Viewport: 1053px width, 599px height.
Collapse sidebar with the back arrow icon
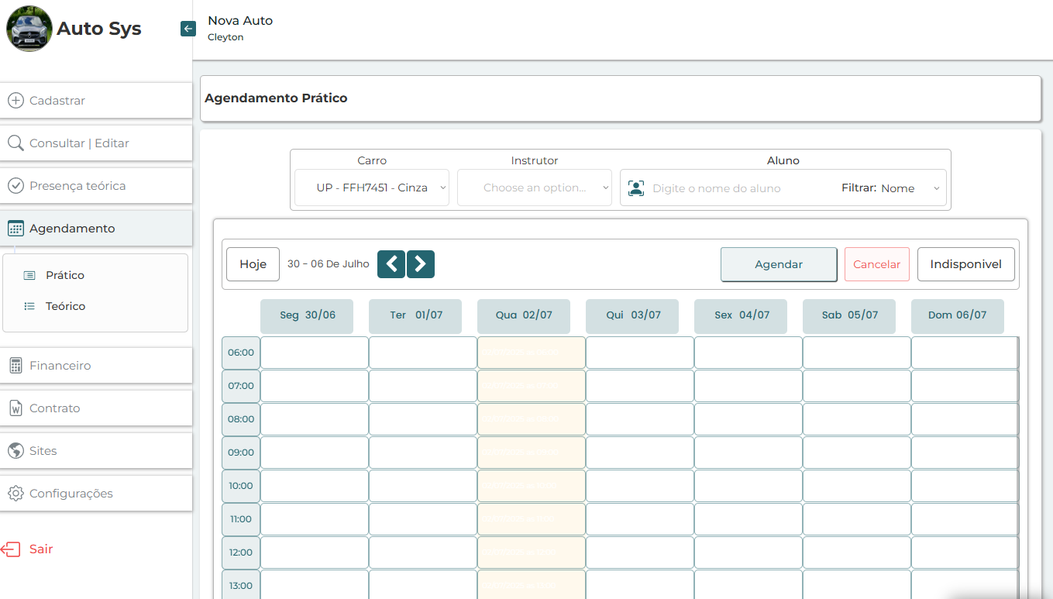pos(188,29)
